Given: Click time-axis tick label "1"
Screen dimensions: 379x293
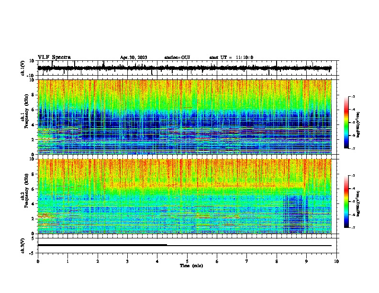Looking at the screenshot, I should tap(67, 261).
